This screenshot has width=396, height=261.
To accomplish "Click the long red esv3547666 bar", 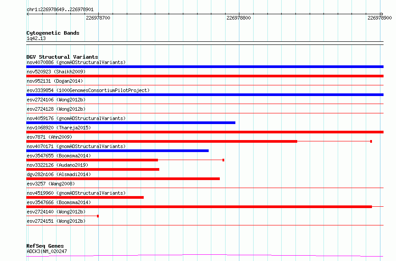I will click(x=199, y=207).
